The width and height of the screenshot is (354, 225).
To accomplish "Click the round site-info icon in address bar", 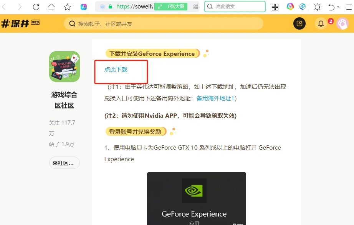I will [103, 7].
